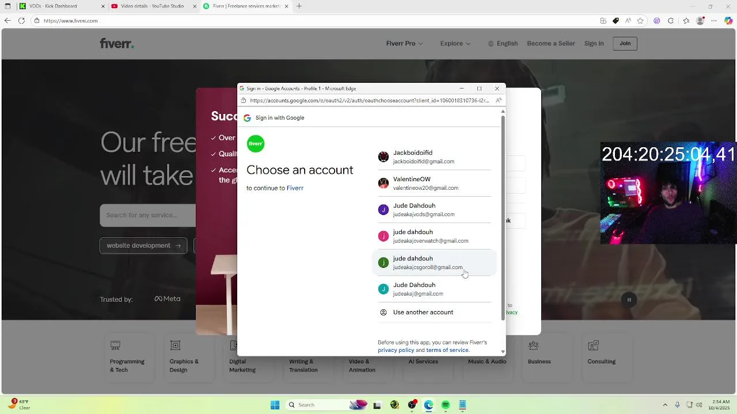Open the favorites list icon
Viewport: 737px width, 414px height.
tap(686, 21)
